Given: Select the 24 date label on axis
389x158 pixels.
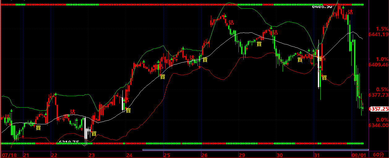Looking at the screenshot, I should (x=129, y=155).
